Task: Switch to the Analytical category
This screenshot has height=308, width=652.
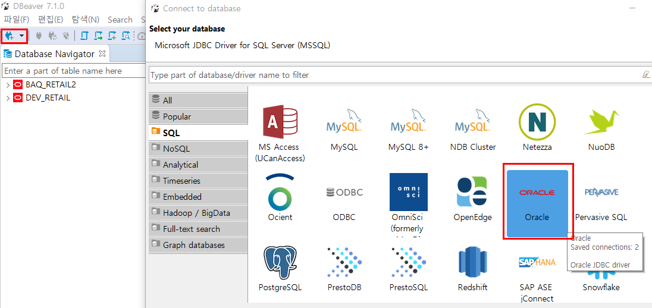Action: pyautogui.click(x=198, y=165)
